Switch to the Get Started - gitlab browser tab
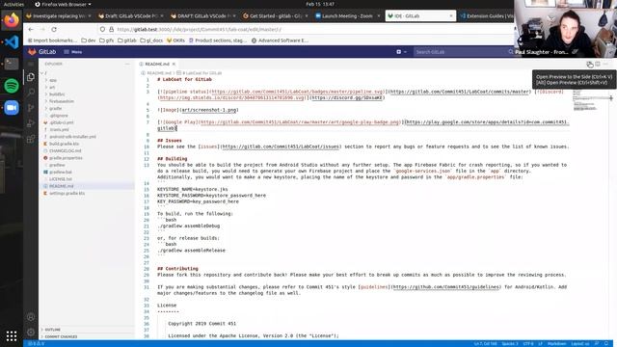This screenshot has height=347, width=617. 277,16
